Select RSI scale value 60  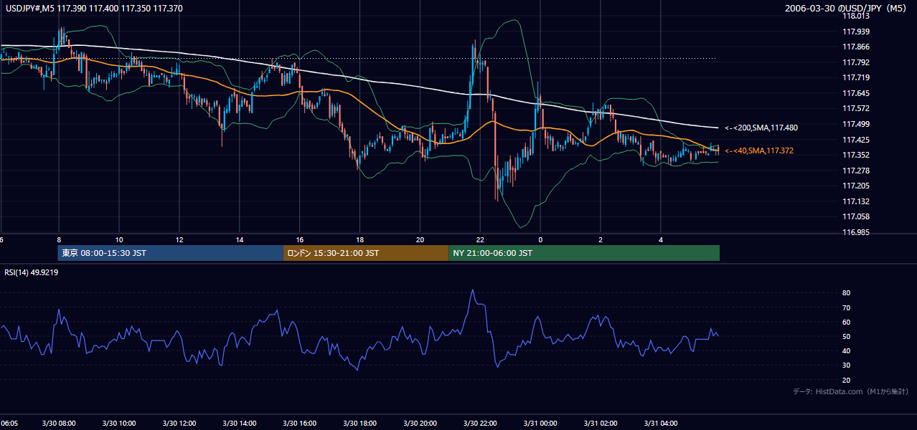tap(847, 322)
